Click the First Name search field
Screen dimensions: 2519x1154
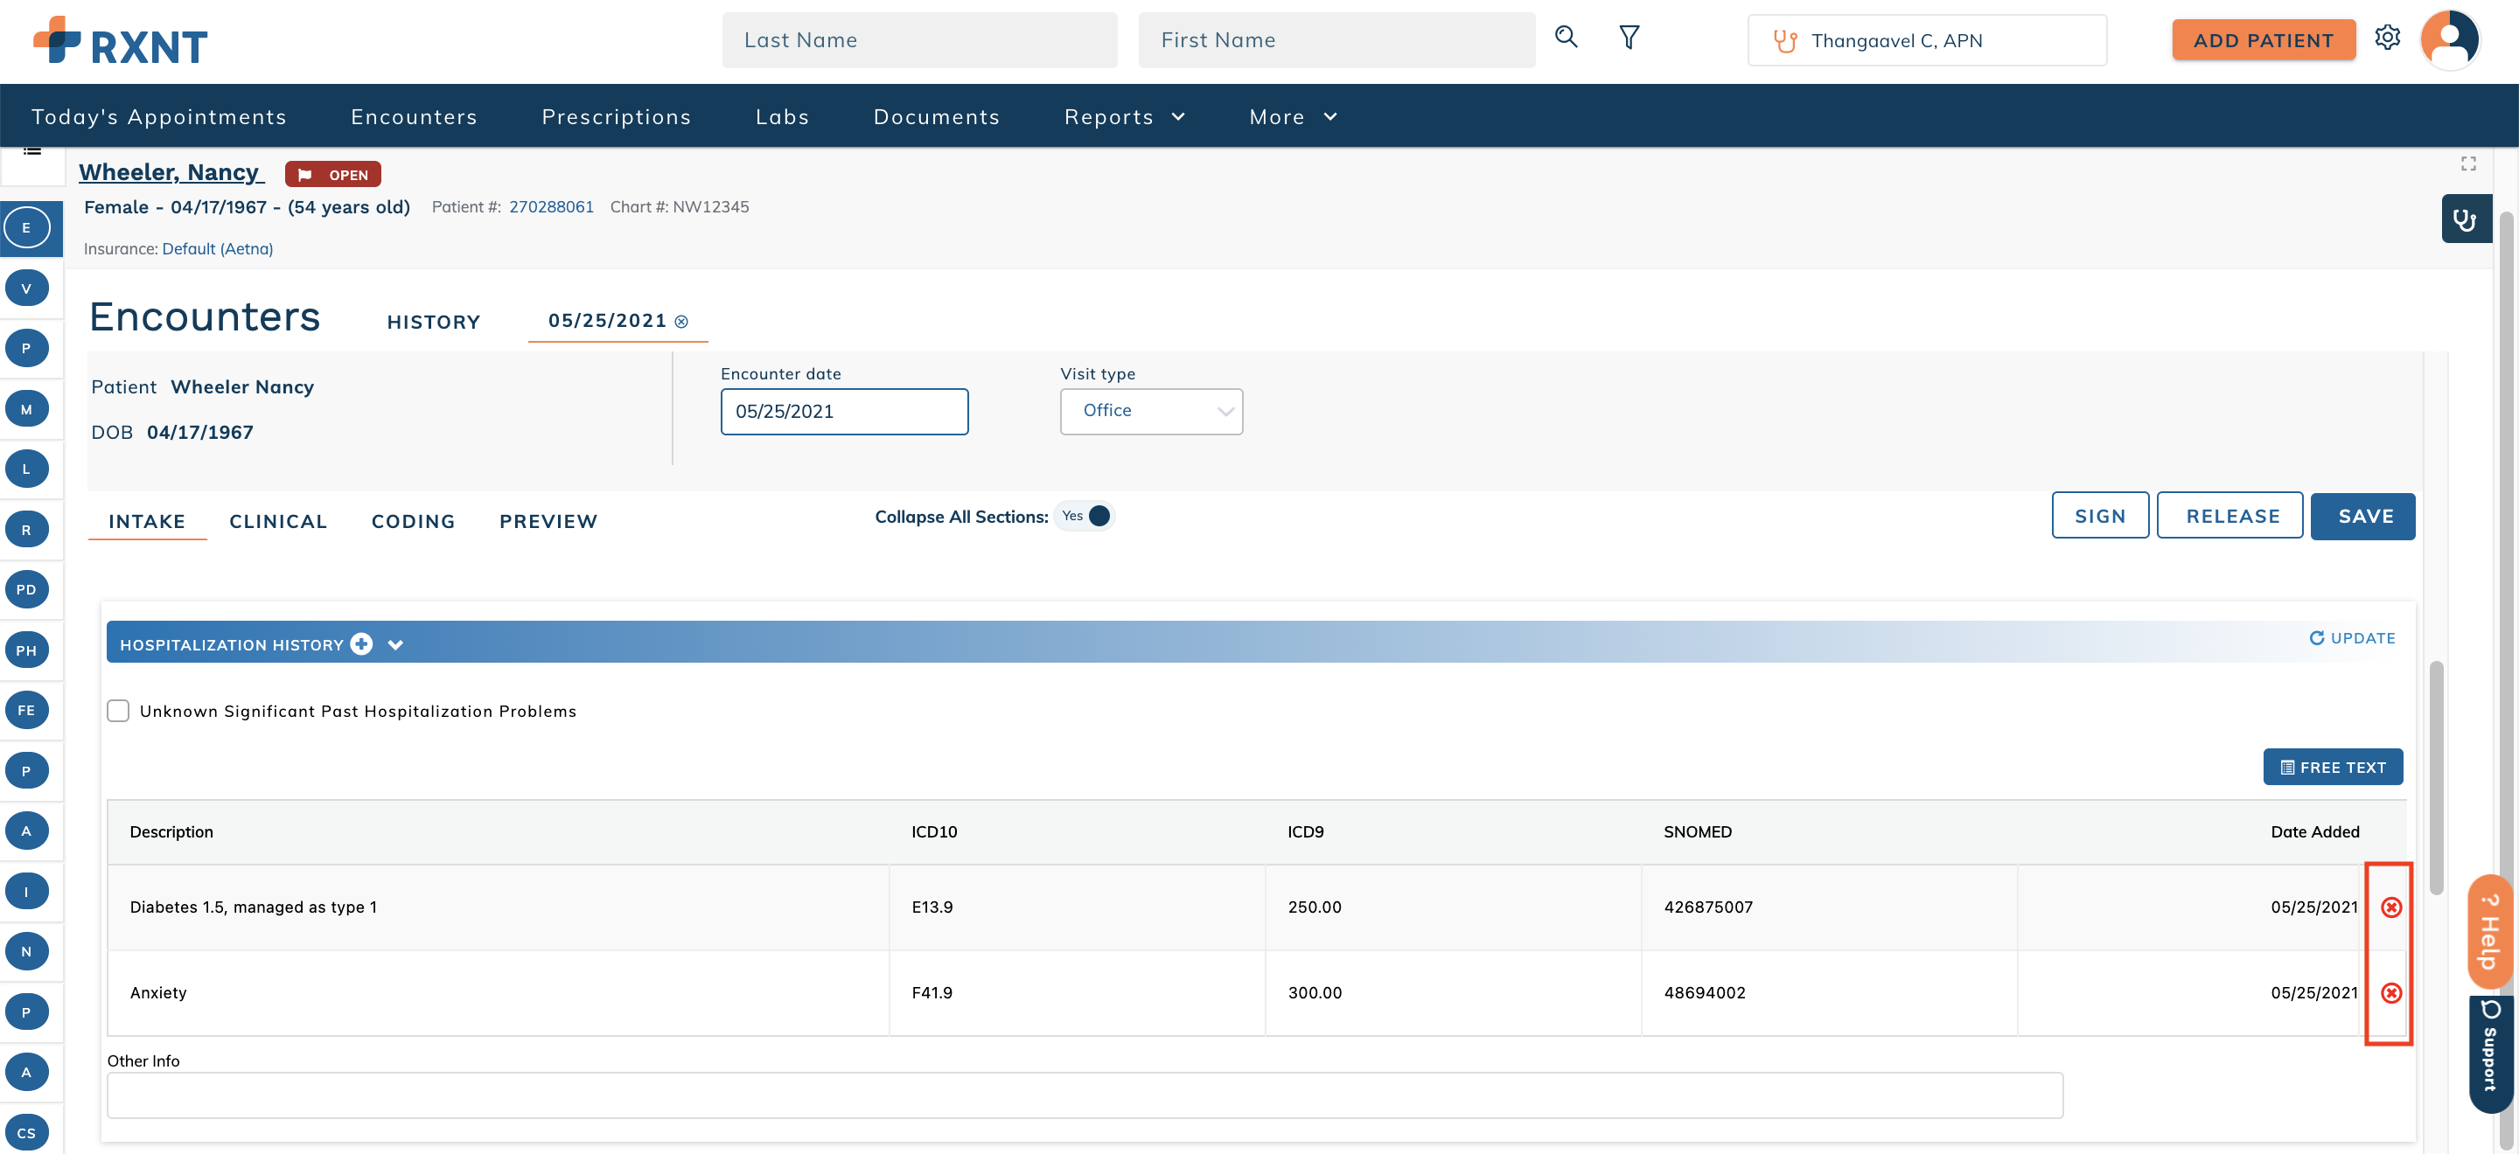click(x=1336, y=40)
